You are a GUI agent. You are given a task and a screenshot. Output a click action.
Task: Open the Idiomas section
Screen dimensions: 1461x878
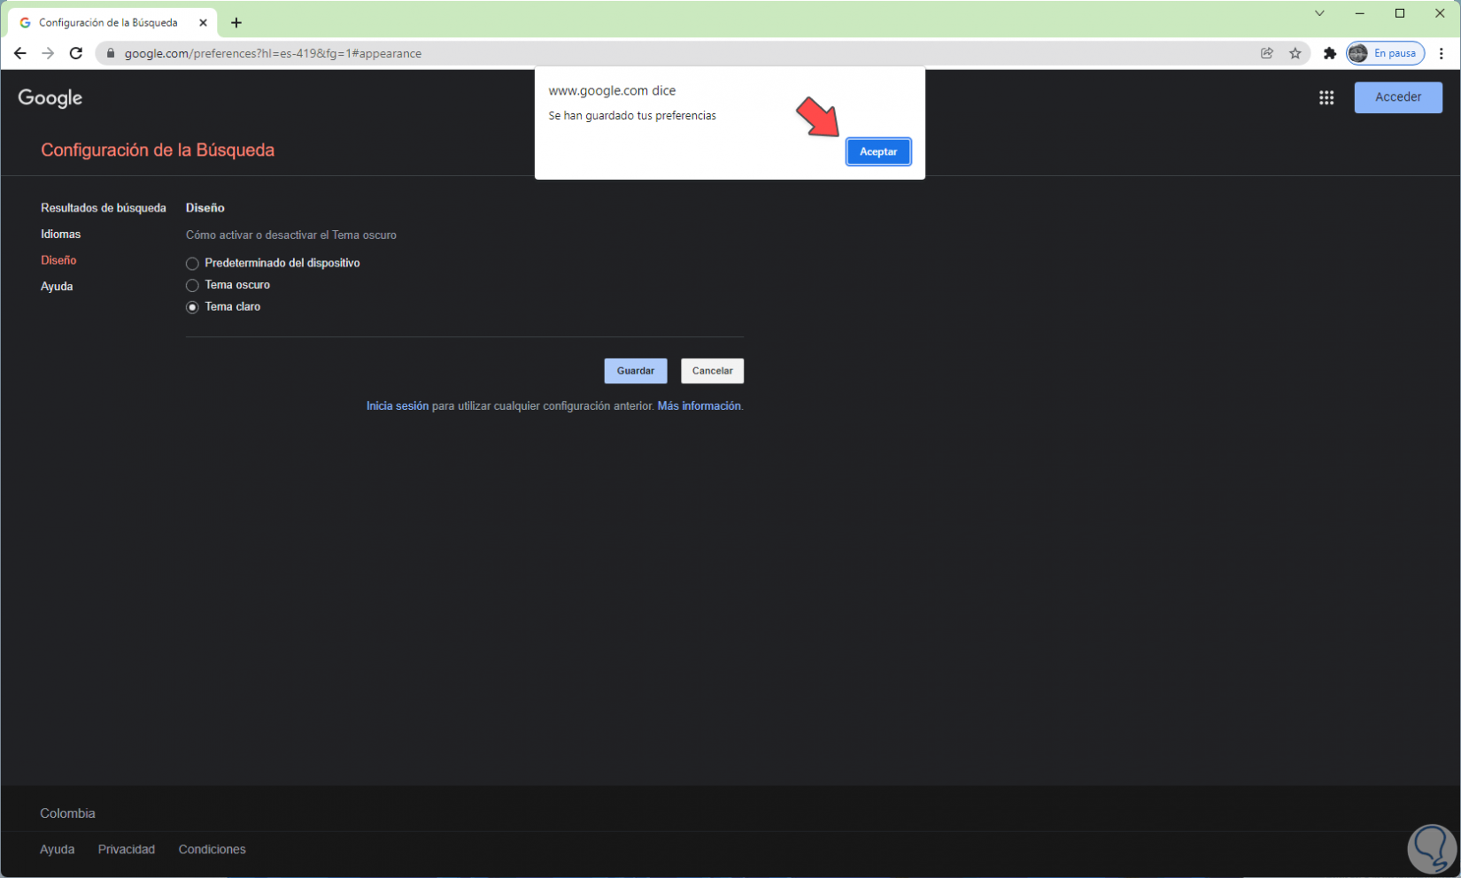click(x=60, y=234)
